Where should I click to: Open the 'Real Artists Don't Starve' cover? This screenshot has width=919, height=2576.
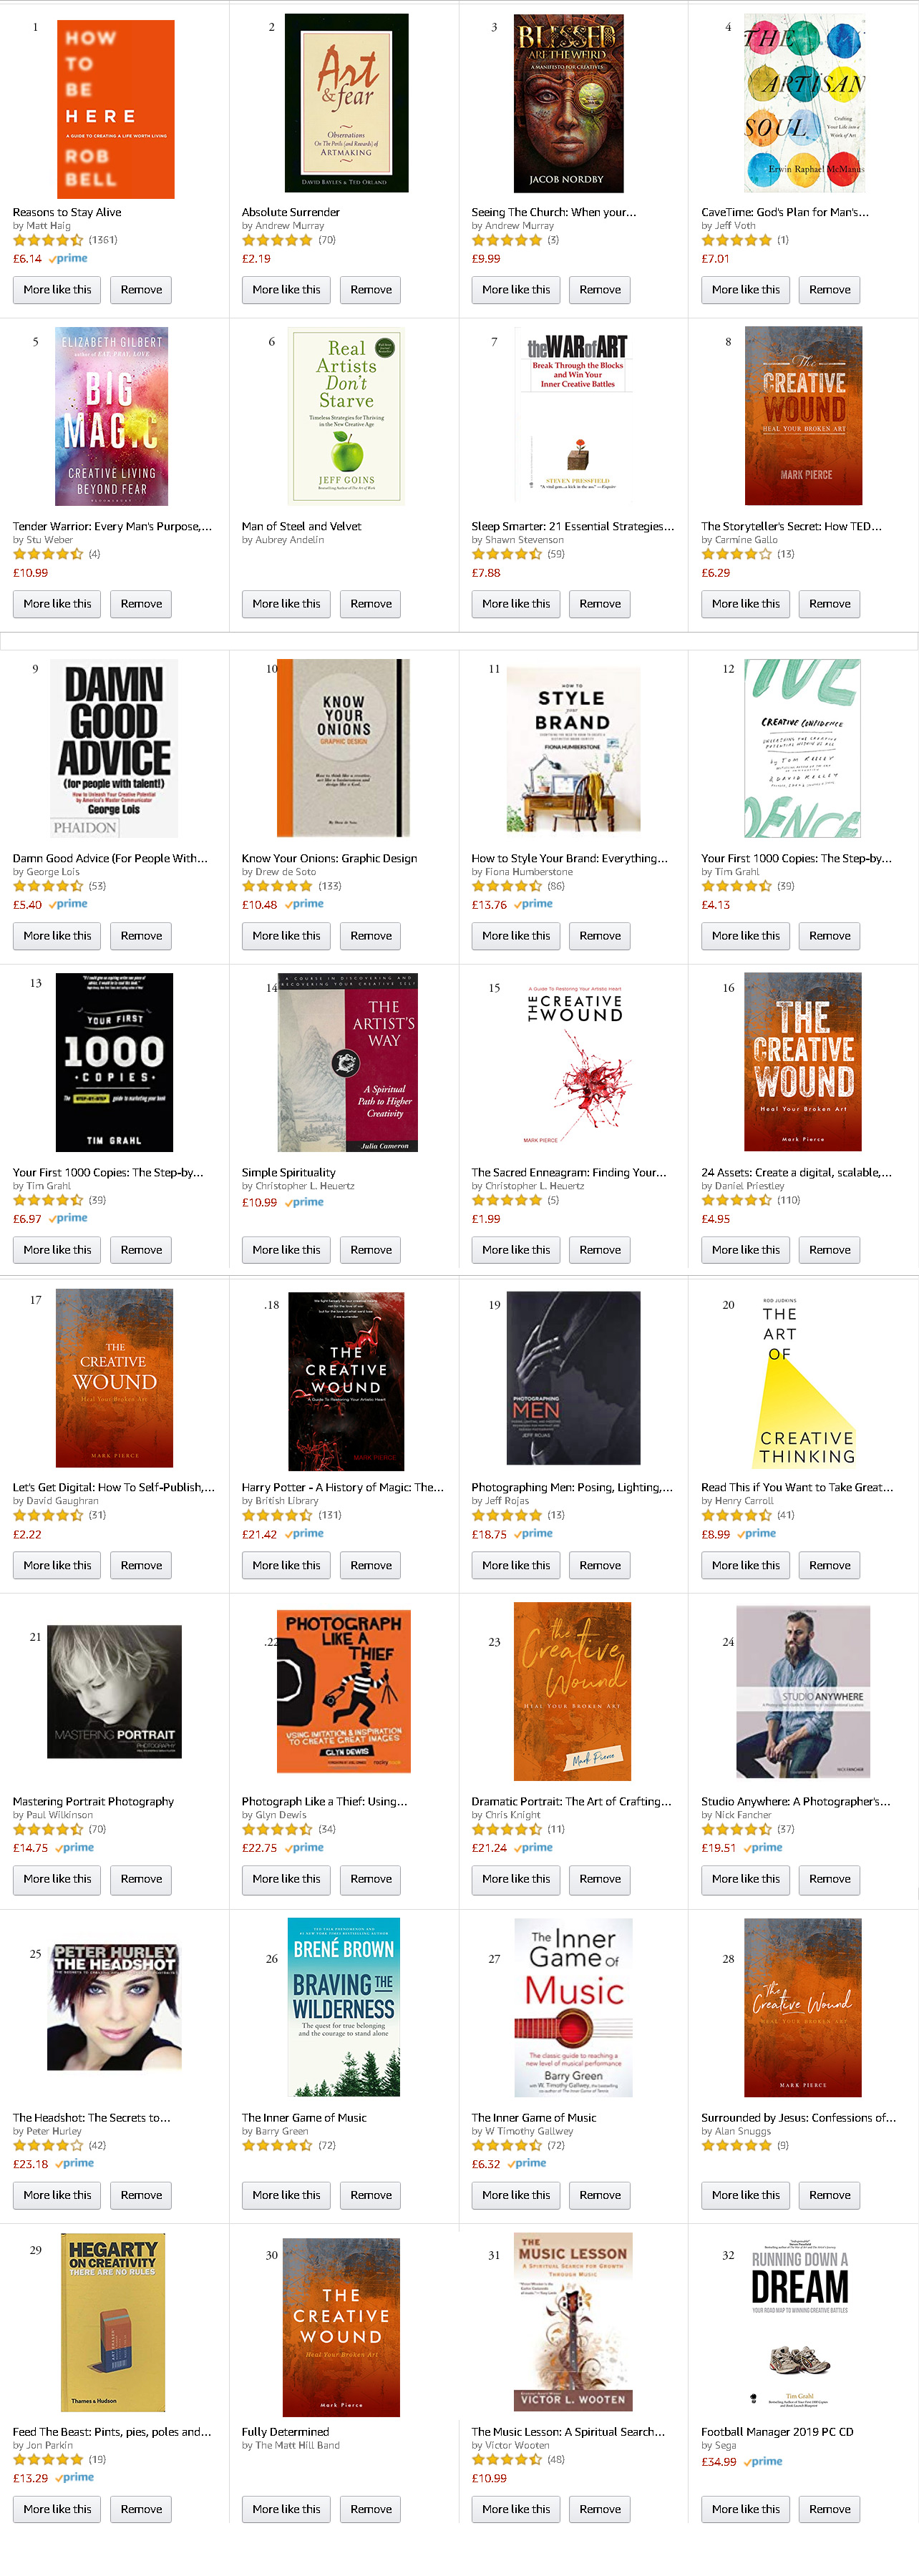click(346, 416)
